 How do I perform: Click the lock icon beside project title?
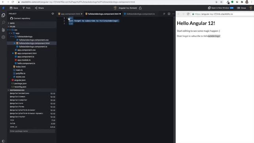(140, 8)
